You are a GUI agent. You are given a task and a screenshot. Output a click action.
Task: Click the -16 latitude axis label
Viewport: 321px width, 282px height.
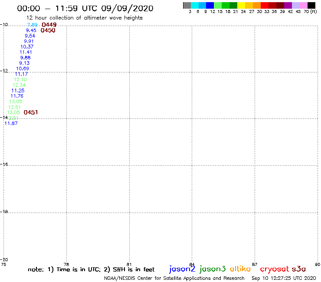(x=4, y=164)
